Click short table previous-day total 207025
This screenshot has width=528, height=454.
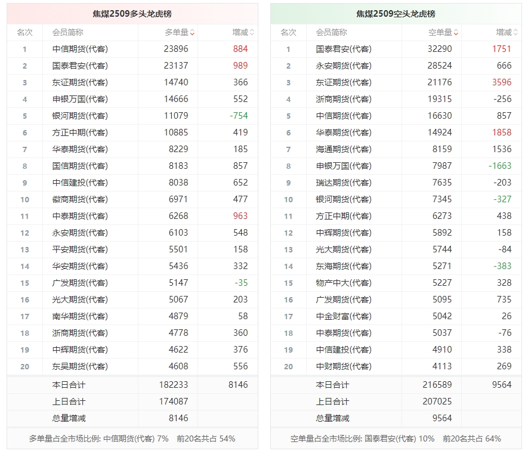[x=437, y=402]
